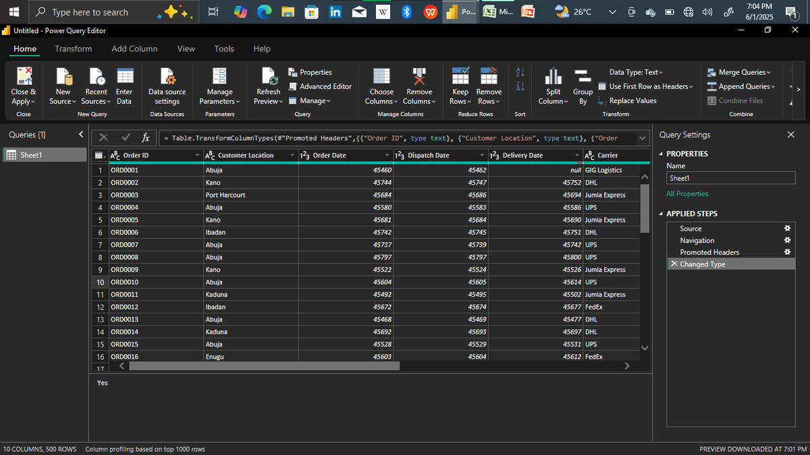Open the Data Type: Text dropdown
The width and height of the screenshot is (810, 455).
click(x=636, y=72)
